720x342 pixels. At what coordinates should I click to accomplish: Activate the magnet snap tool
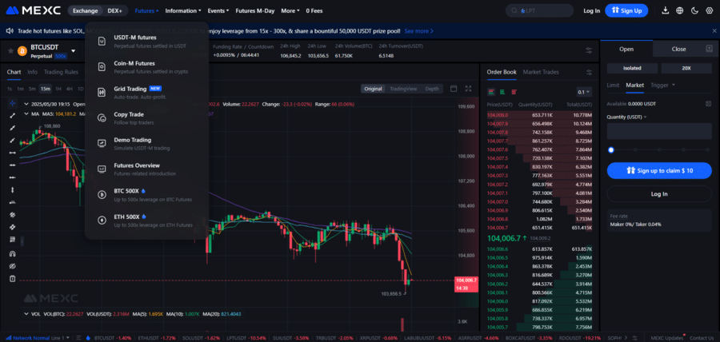(x=12, y=253)
